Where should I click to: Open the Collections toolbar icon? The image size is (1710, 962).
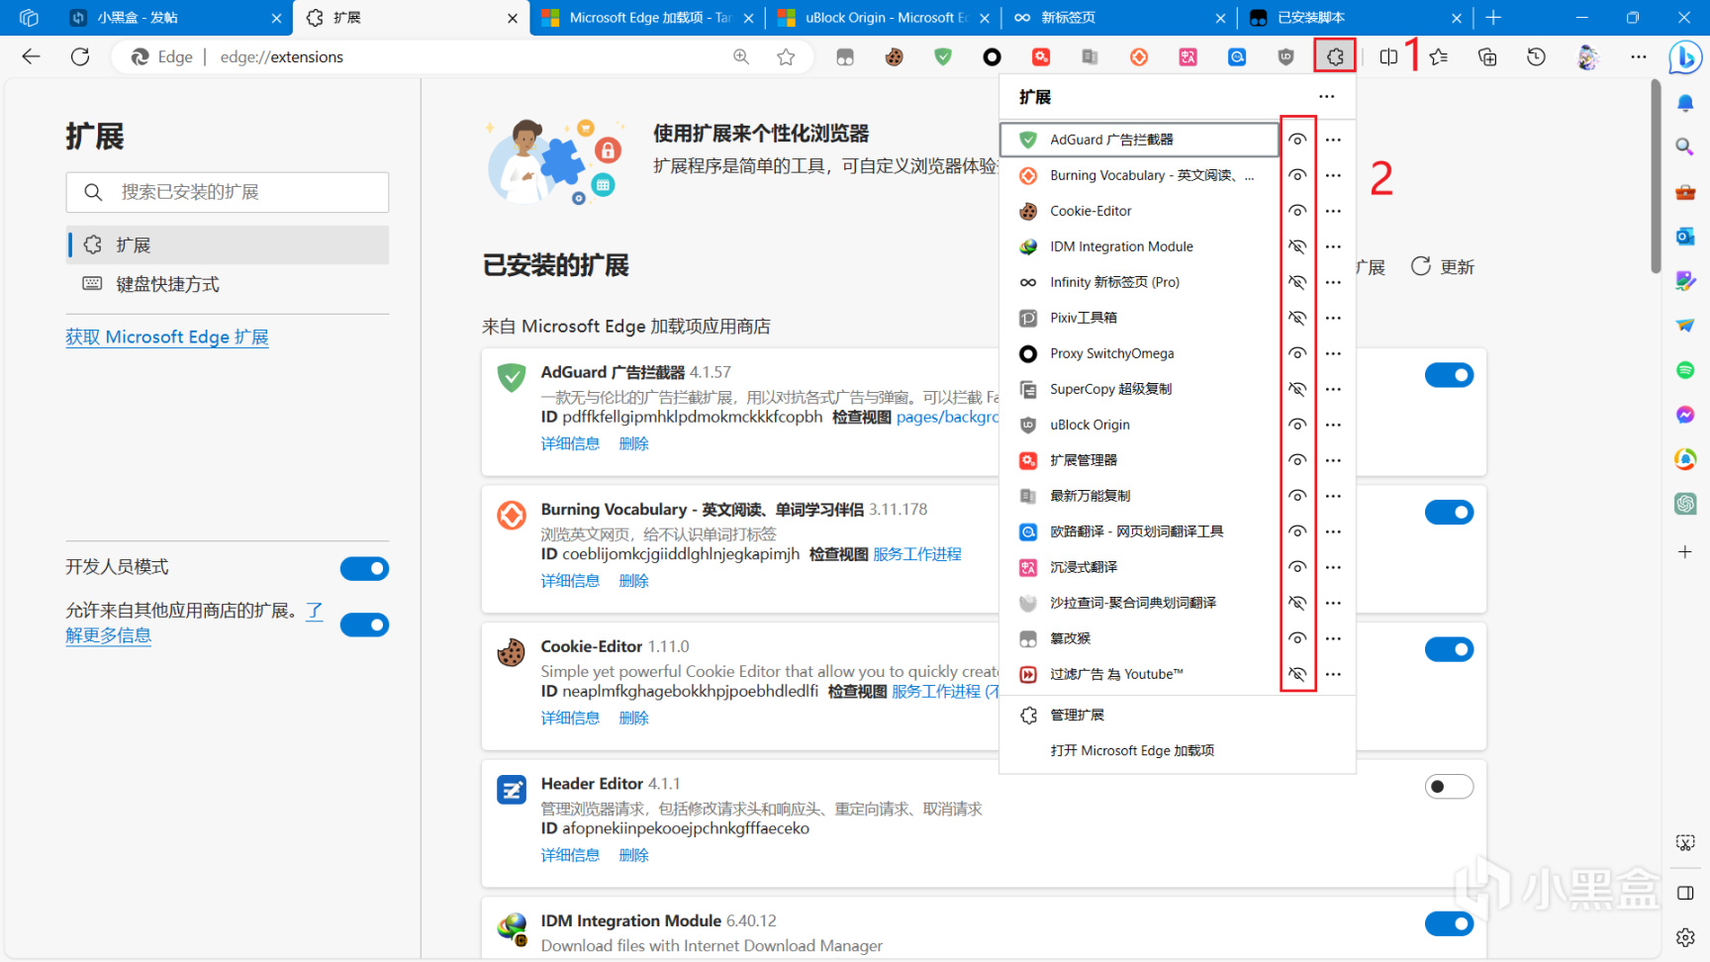coord(1487,57)
